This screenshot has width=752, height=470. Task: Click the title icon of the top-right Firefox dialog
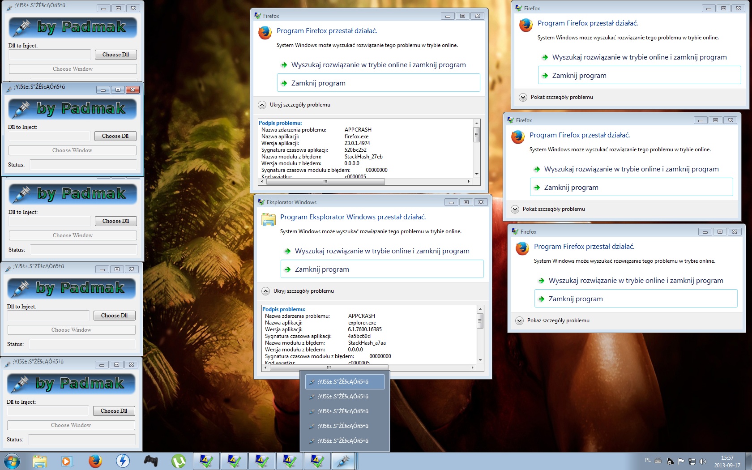pyautogui.click(x=519, y=8)
